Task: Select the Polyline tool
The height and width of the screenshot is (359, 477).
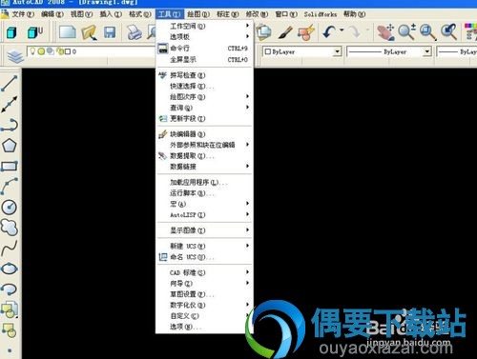Action: (x=10, y=125)
